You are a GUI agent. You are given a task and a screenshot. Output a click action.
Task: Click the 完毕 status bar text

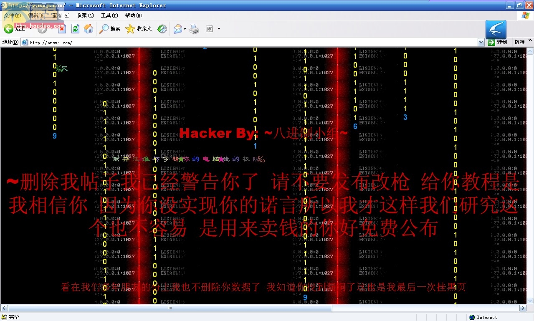tap(14, 317)
